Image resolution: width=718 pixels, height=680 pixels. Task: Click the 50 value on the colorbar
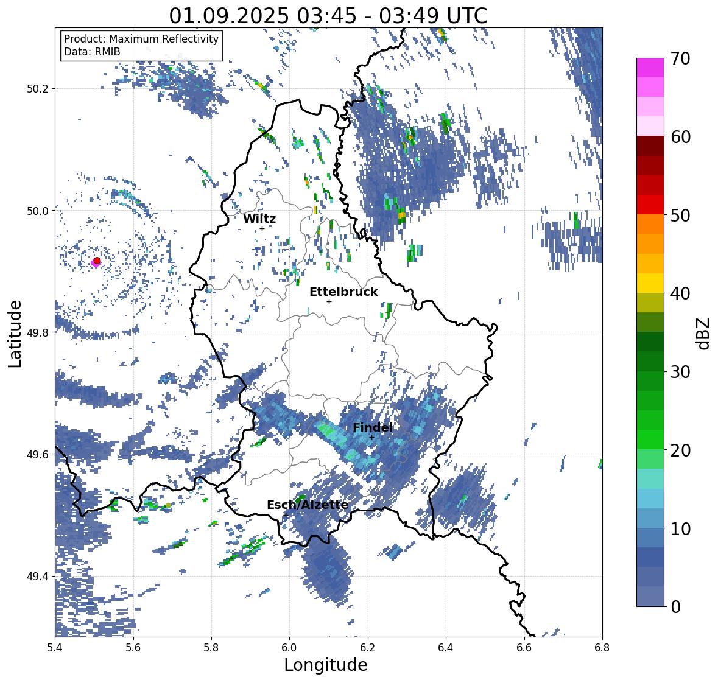point(680,215)
